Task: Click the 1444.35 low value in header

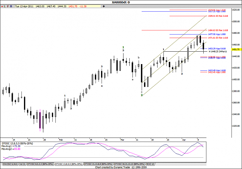Action: pyautogui.click(x=62, y=6)
